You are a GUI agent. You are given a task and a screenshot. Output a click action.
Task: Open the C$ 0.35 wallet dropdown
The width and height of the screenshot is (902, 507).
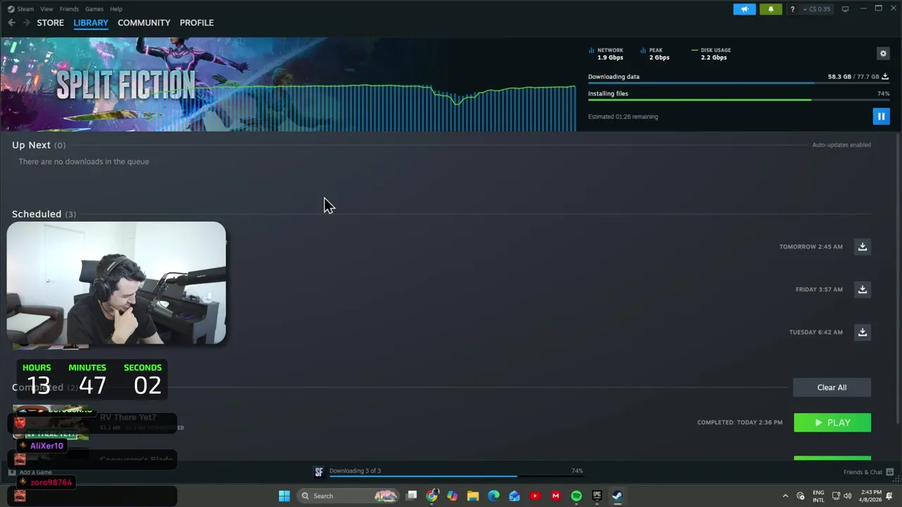pos(817,9)
